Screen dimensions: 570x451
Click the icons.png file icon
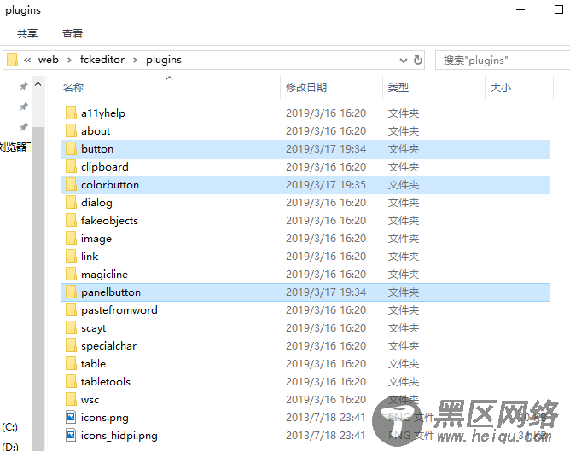click(x=72, y=417)
